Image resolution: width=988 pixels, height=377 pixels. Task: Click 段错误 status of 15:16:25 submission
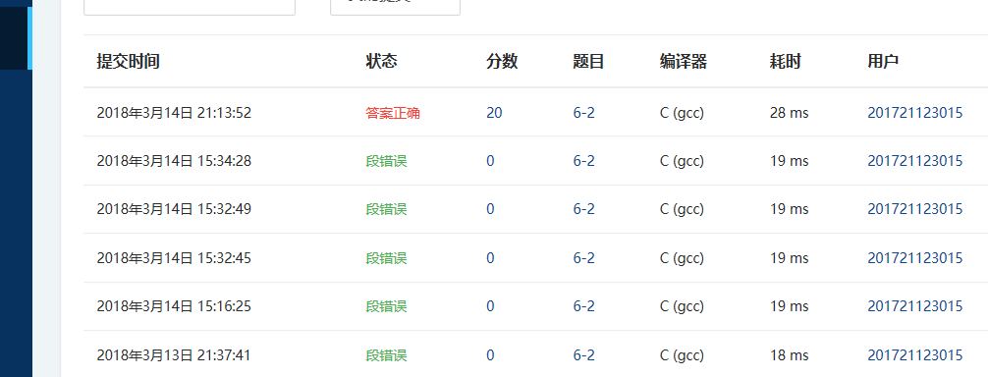click(386, 306)
